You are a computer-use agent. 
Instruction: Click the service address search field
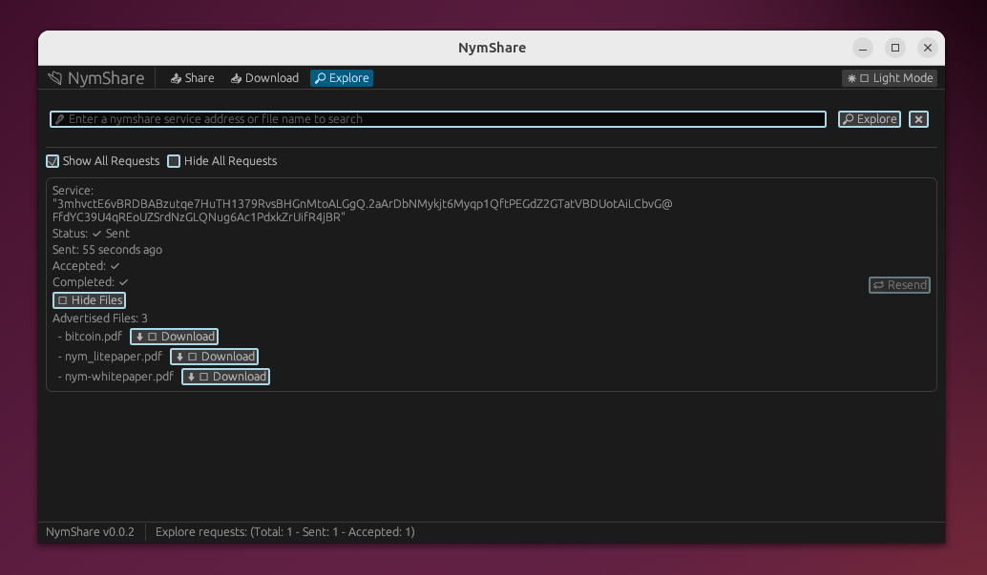click(x=439, y=119)
